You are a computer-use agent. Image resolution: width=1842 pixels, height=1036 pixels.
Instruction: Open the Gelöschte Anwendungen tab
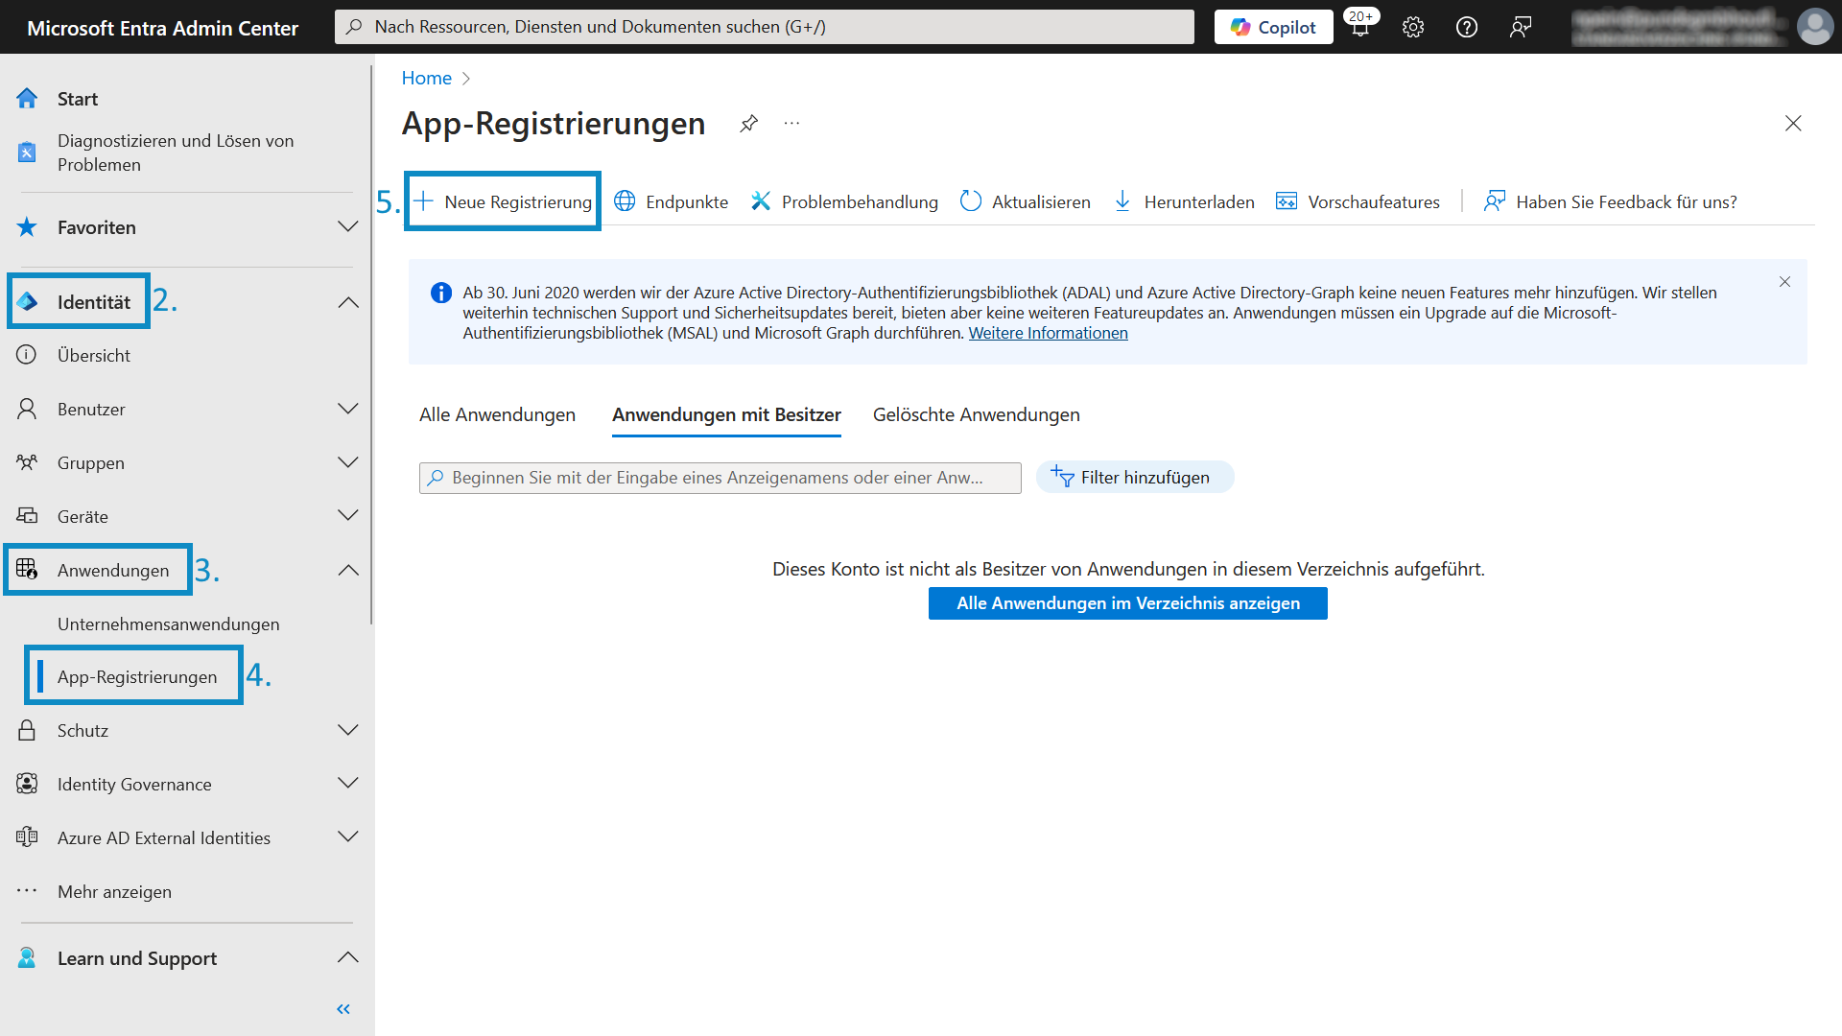pos(976,414)
